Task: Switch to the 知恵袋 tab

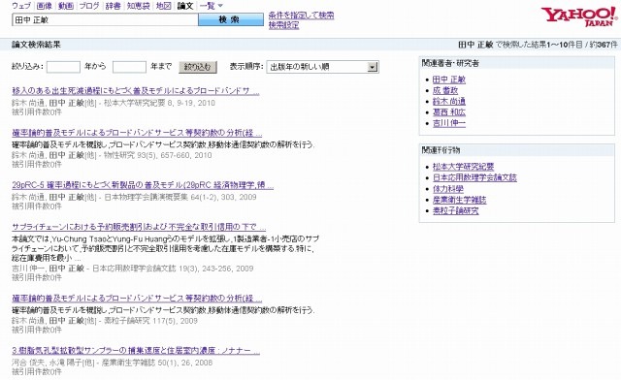Action: [x=139, y=6]
